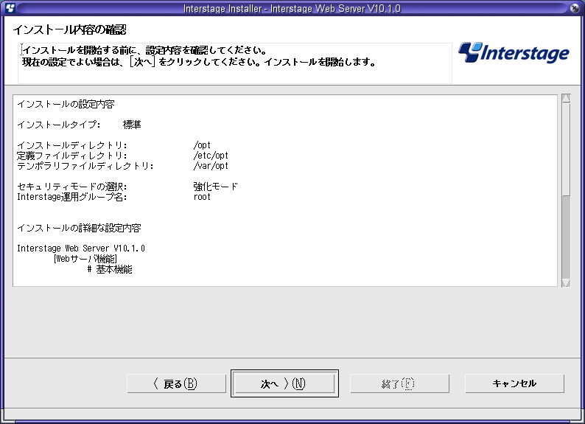Click the Interstage logo
The width and height of the screenshot is (585, 424).
(514, 52)
